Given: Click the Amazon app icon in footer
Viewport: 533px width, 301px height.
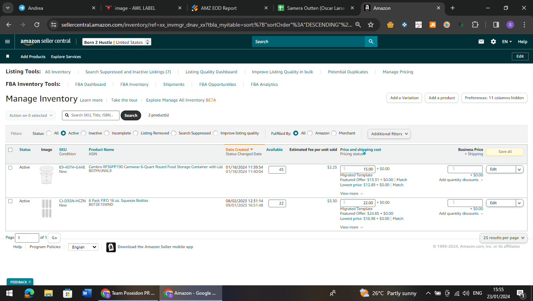Looking at the screenshot, I should point(111,247).
